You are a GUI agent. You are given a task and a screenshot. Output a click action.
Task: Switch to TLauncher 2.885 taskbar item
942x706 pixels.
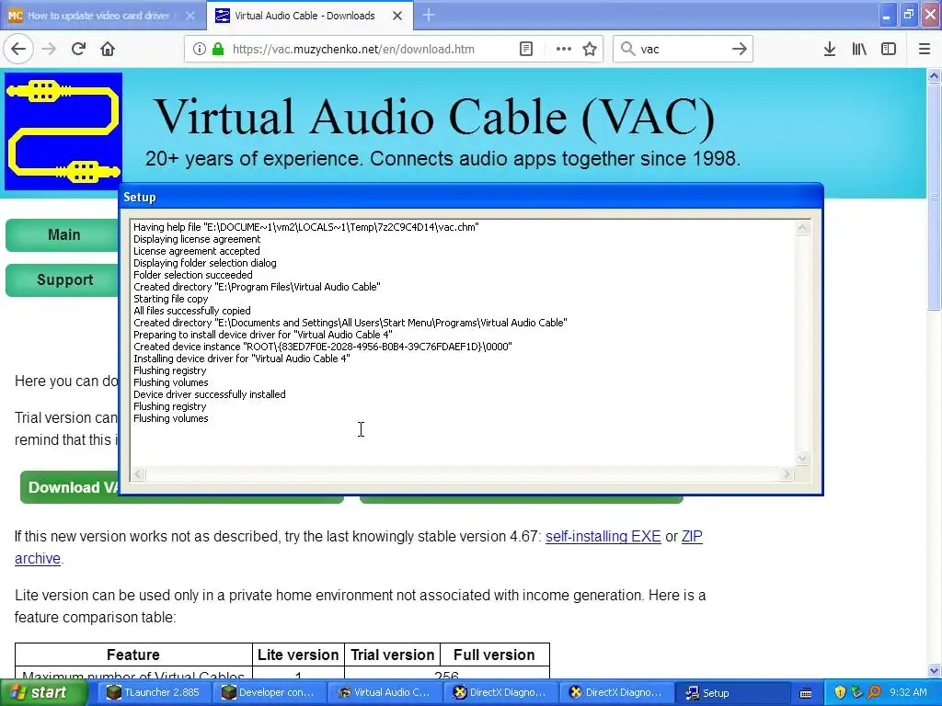(x=154, y=692)
